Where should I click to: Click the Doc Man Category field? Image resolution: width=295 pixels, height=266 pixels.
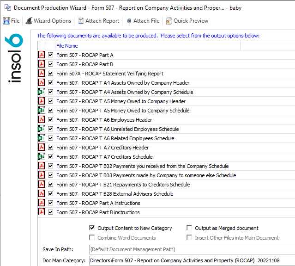click(191, 260)
